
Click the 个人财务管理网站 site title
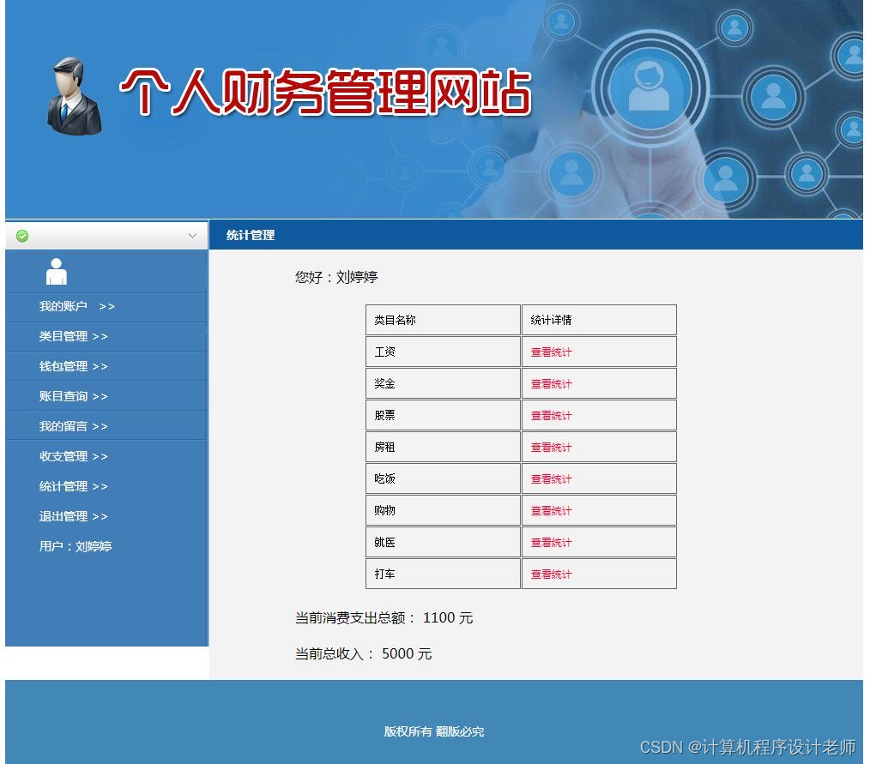[326, 92]
